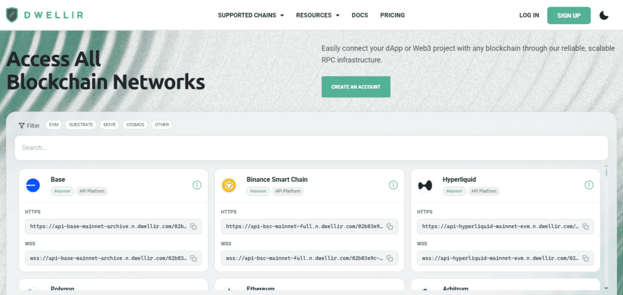Copy the Hyperliquid HTTPS endpoint
The height and width of the screenshot is (295, 623).
click(x=586, y=226)
